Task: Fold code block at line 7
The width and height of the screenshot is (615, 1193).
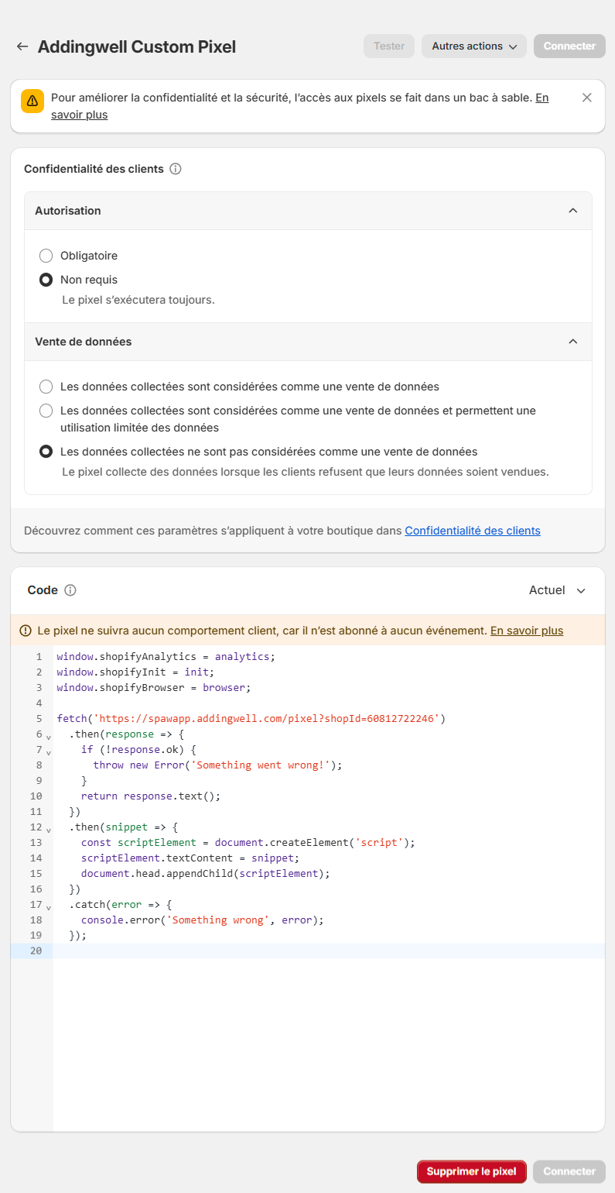Action: pyautogui.click(x=48, y=752)
